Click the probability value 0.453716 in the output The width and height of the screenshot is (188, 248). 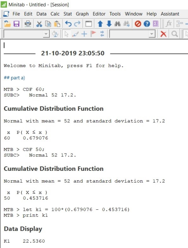coord(36,198)
